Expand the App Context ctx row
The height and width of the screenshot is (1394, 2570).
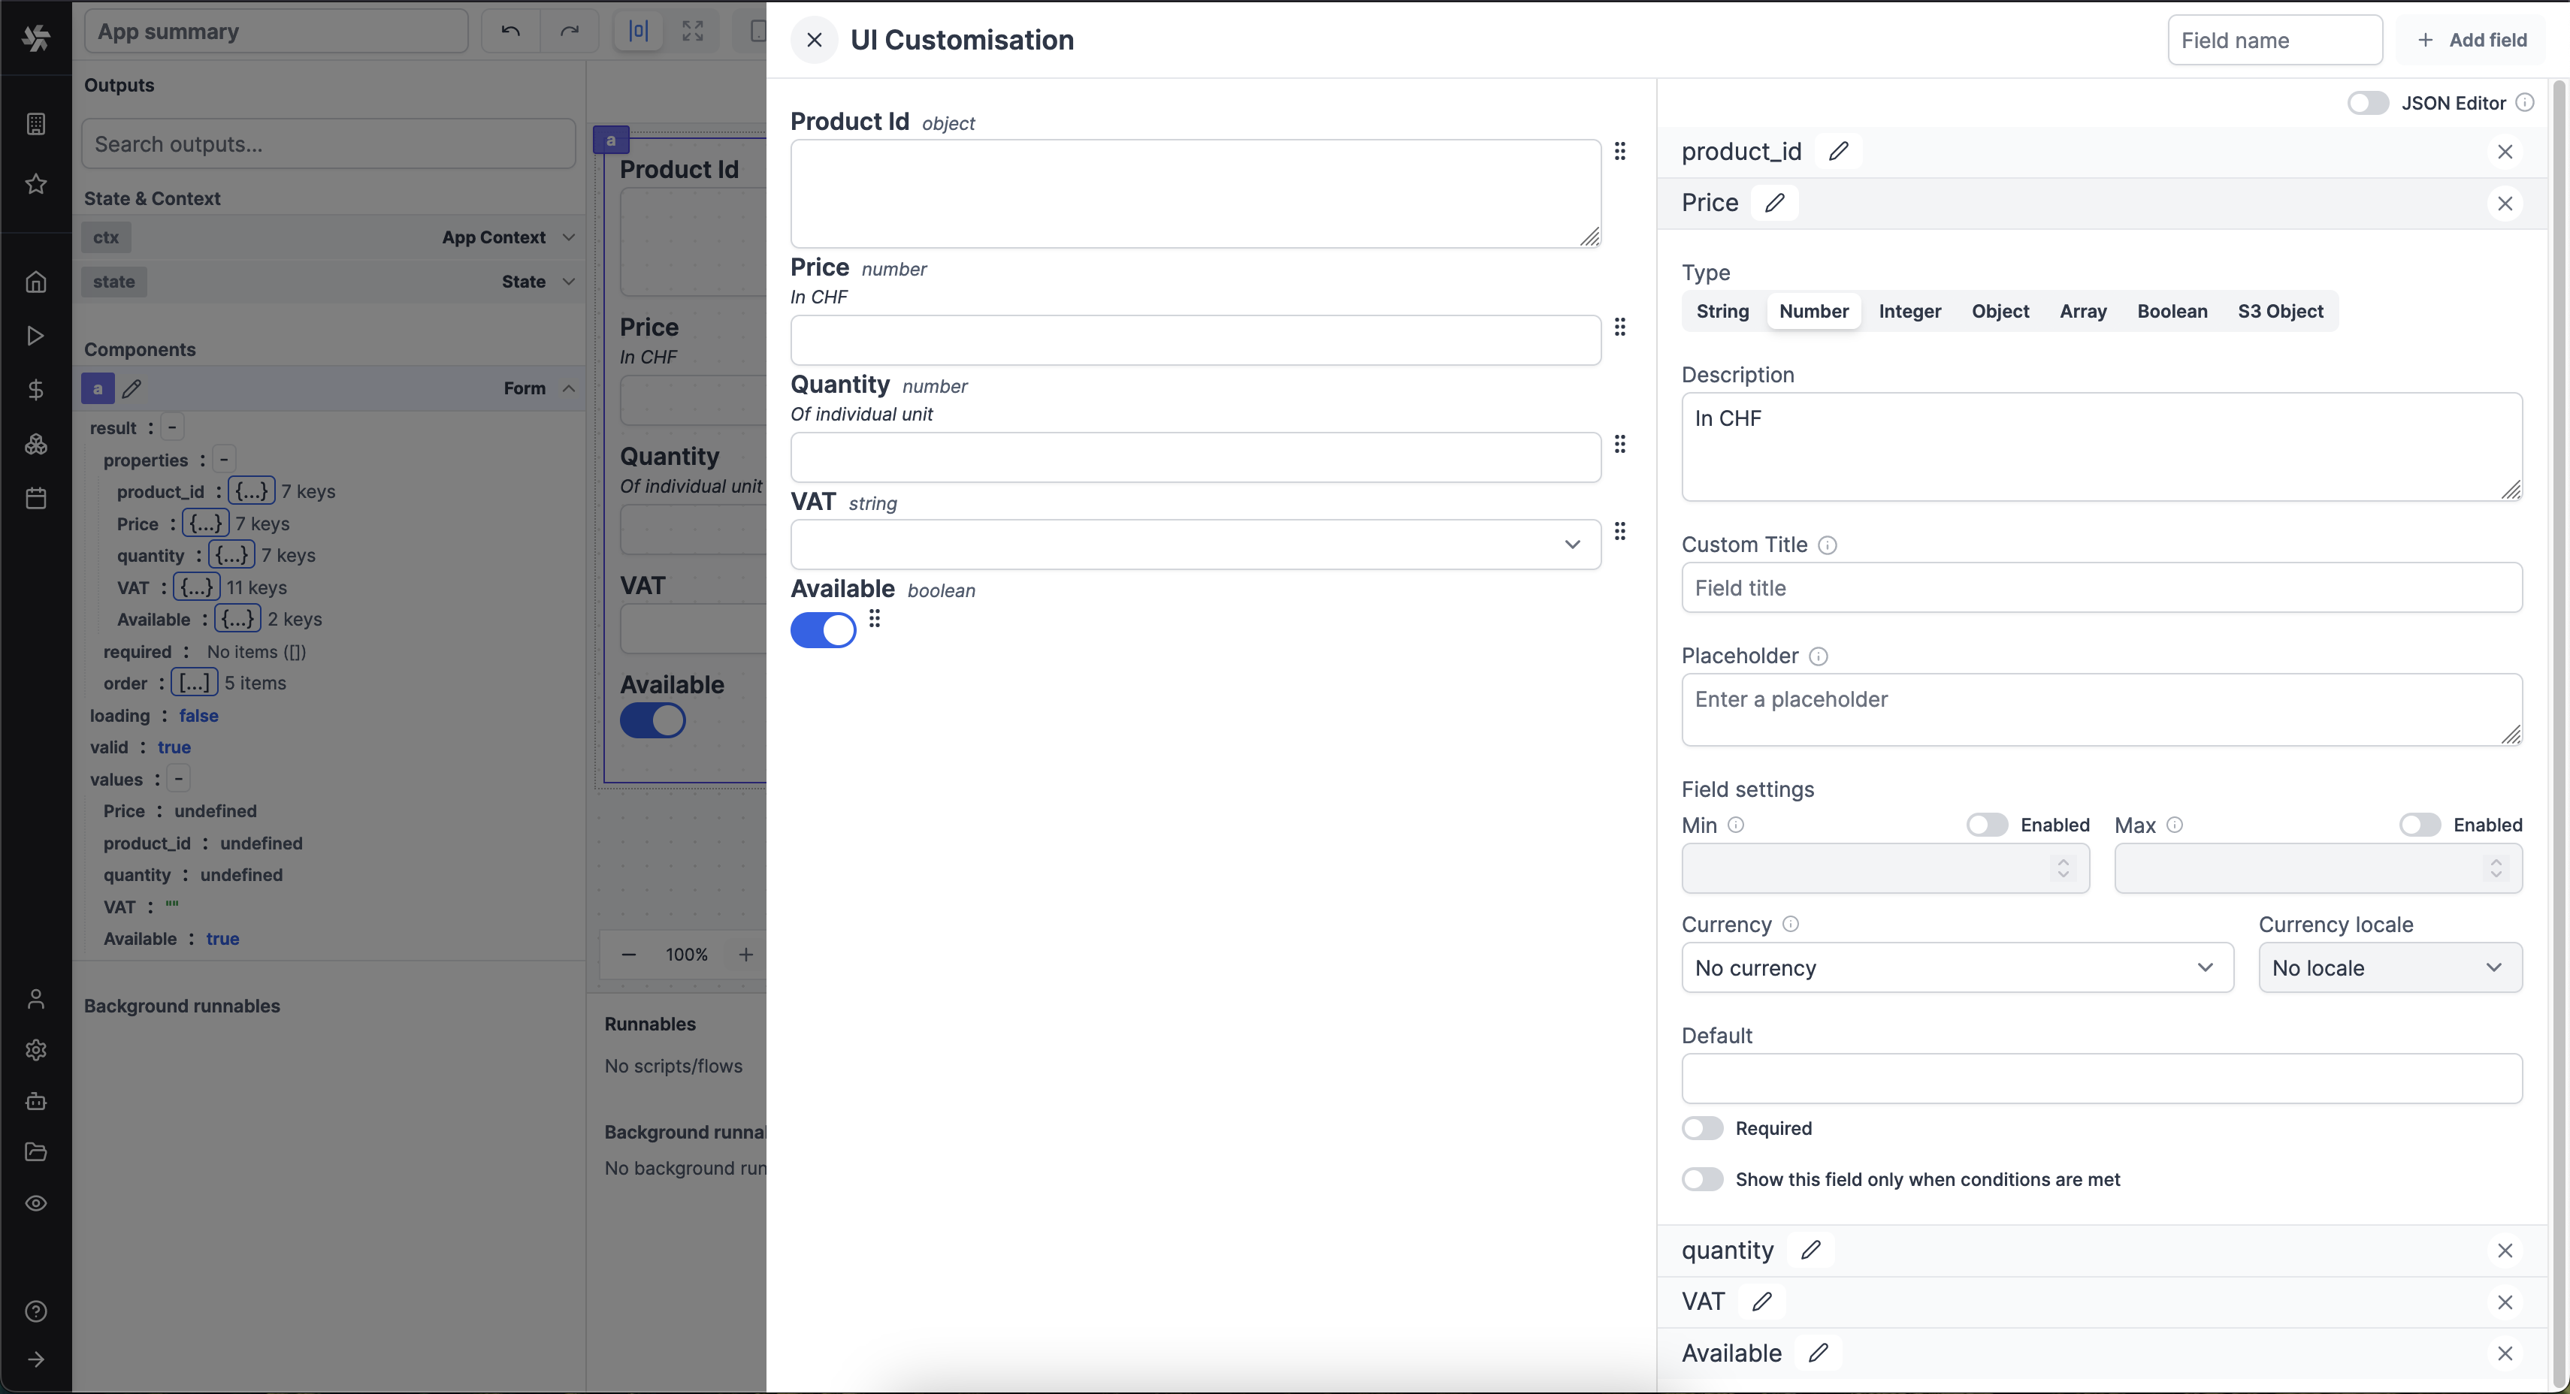coord(328,237)
